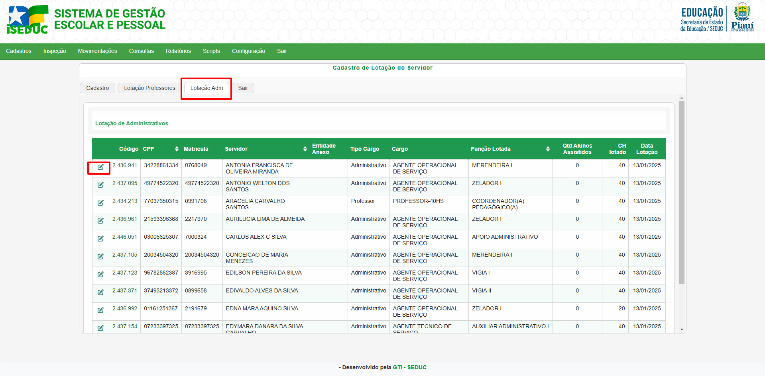Sort table by Servidor column arrows
The width and height of the screenshot is (765, 376).
click(305, 149)
